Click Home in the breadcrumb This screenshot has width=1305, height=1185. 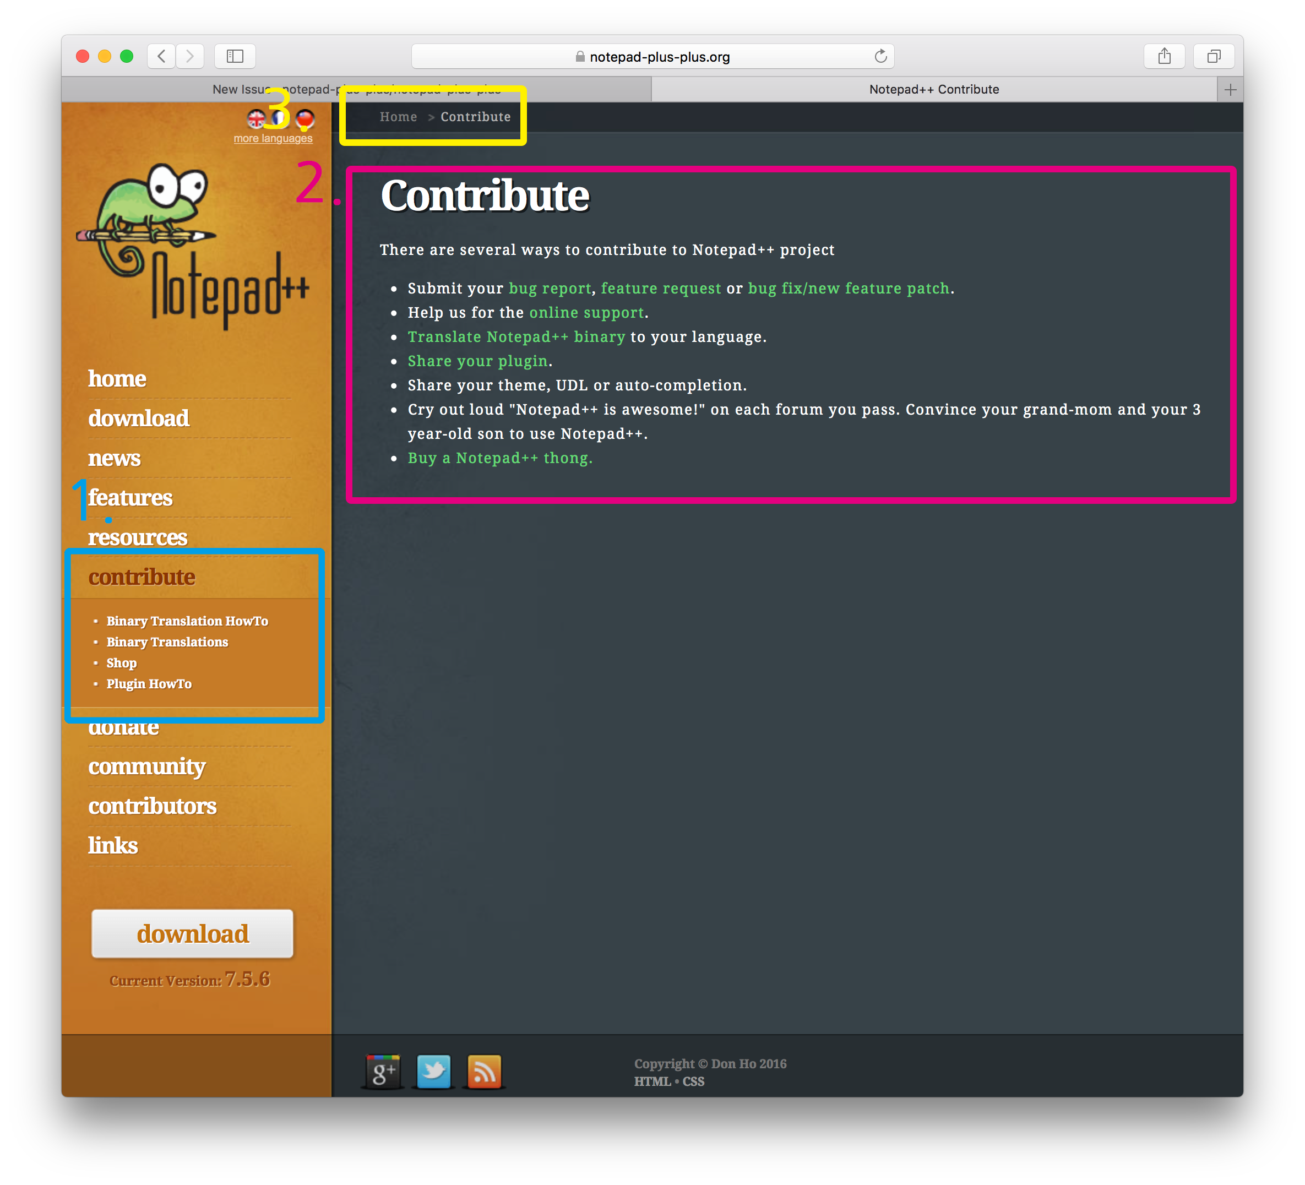(x=398, y=117)
